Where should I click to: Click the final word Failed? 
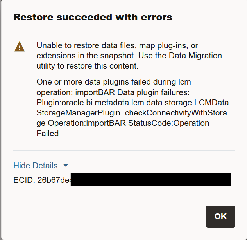click(48, 134)
